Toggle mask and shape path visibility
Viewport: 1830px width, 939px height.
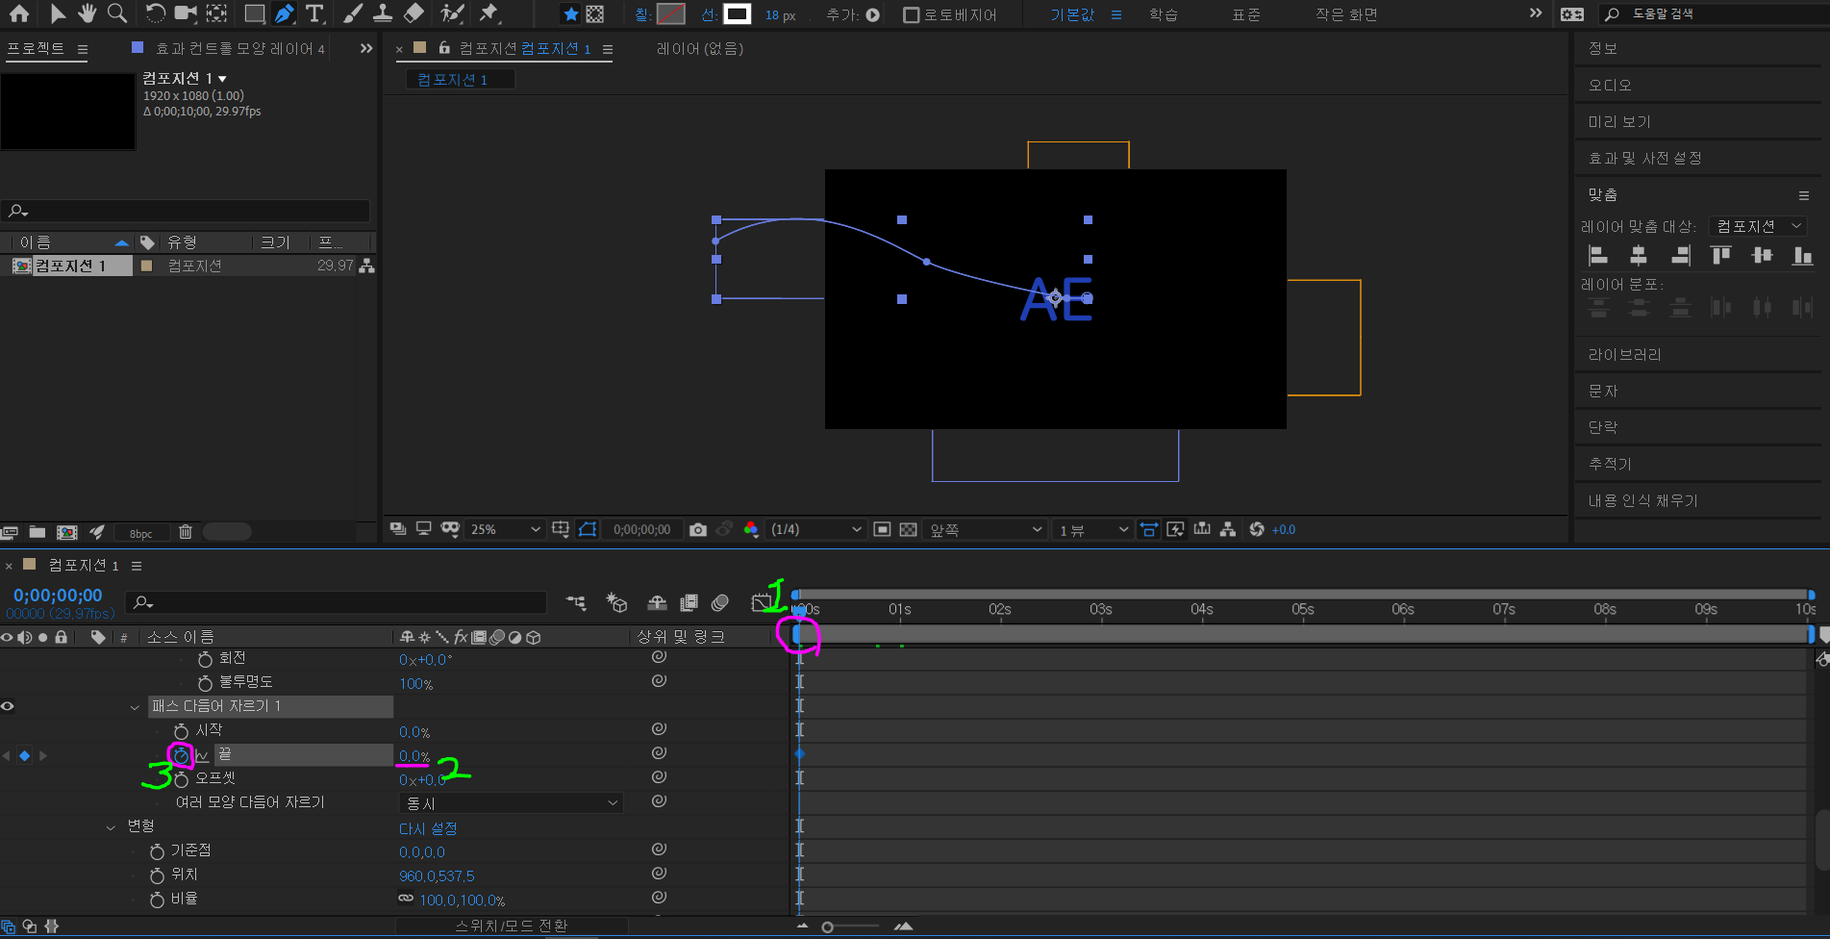coord(588,530)
